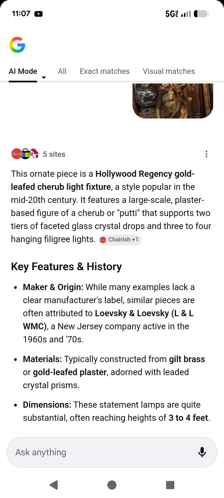The height and width of the screenshot is (498, 224).
Task: Tap the Android home circle button
Action: coord(112,485)
